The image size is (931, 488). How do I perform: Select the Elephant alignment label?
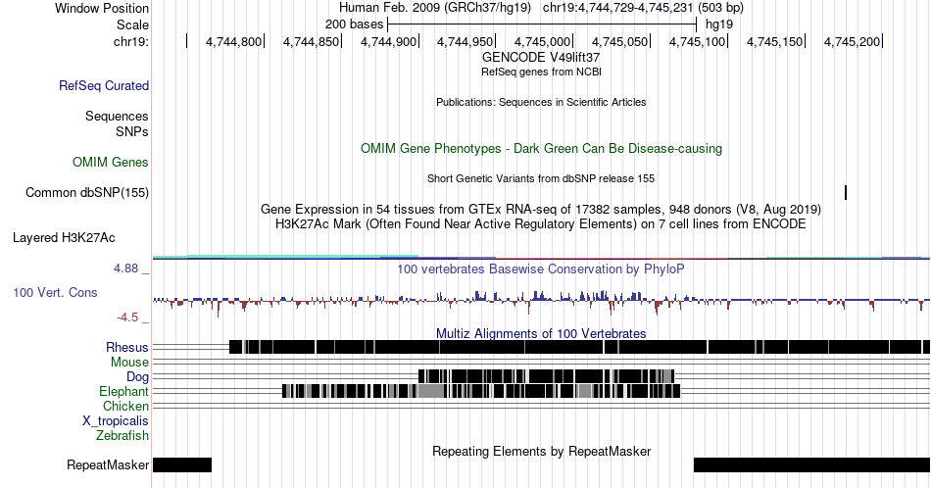(x=123, y=391)
